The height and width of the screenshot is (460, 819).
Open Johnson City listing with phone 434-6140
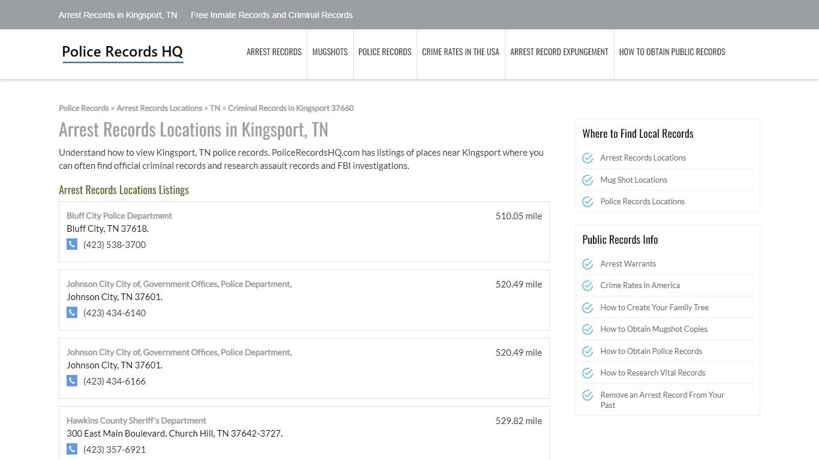point(179,284)
